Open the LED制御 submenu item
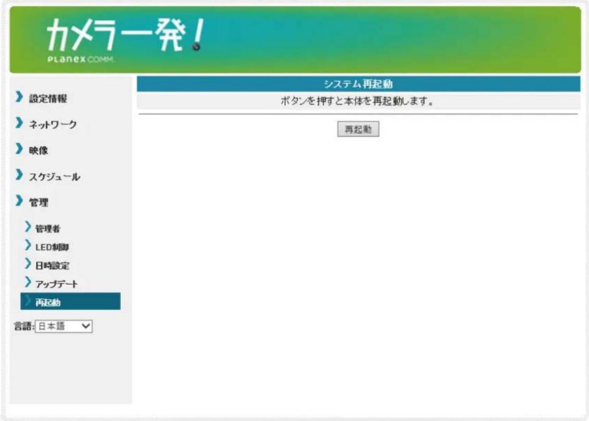589x421 pixels. point(52,247)
